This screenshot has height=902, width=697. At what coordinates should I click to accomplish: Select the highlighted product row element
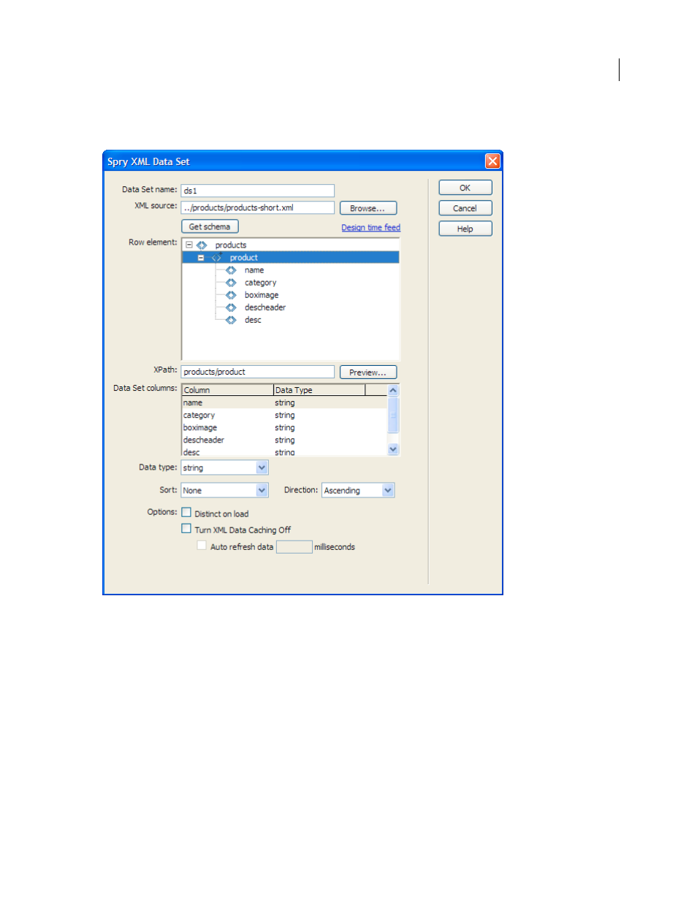(x=291, y=258)
